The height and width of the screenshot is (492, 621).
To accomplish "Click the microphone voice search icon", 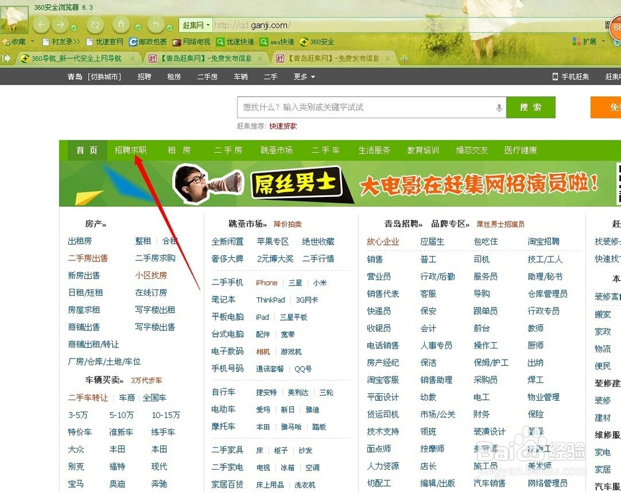I will (x=499, y=107).
